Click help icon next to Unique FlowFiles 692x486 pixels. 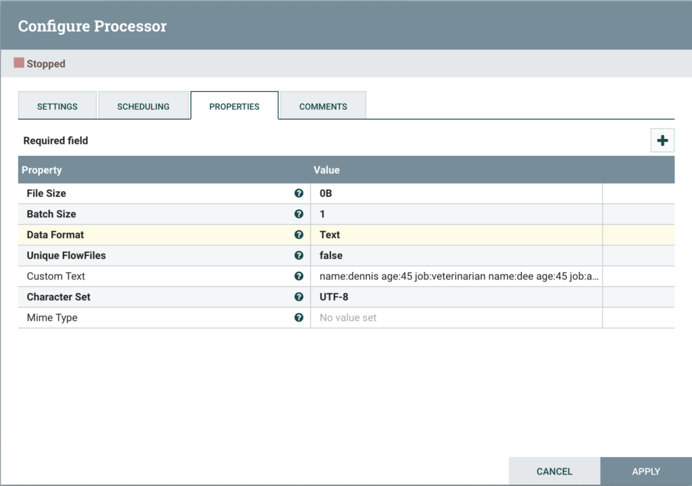[x=299, y=256]
